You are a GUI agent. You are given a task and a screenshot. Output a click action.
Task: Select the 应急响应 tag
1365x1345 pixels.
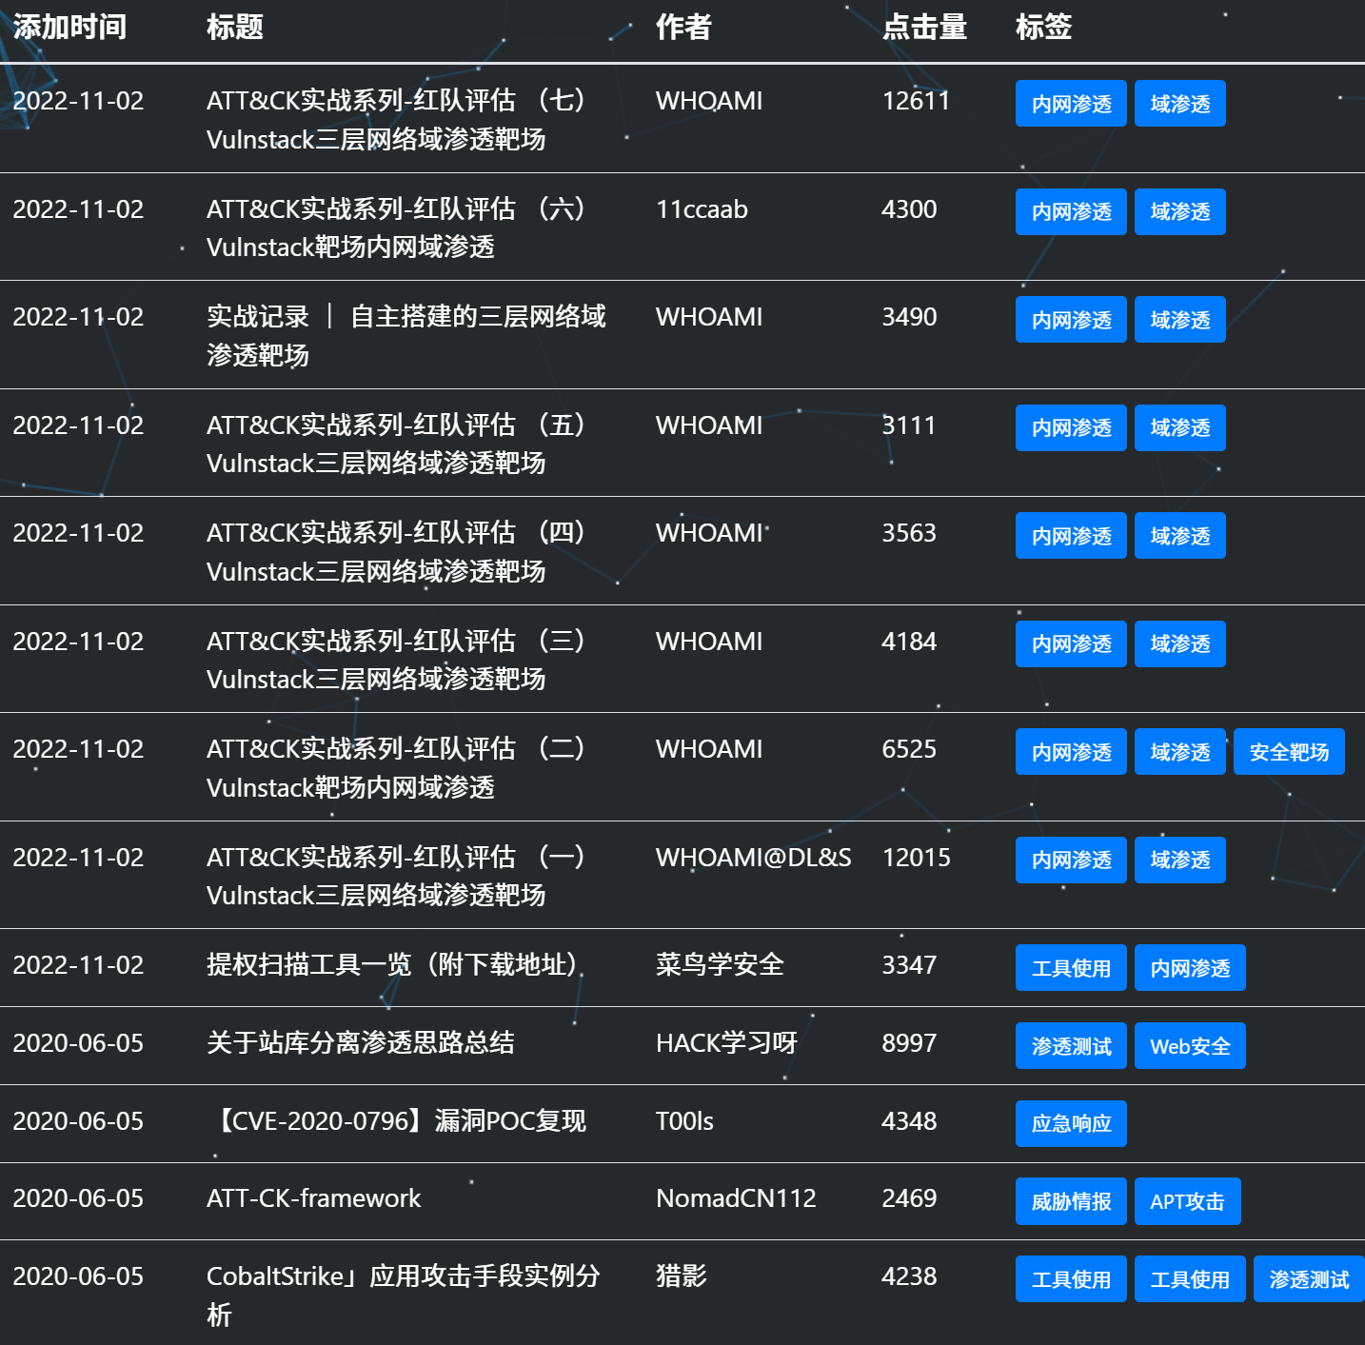click(x=1071, y=1123)
